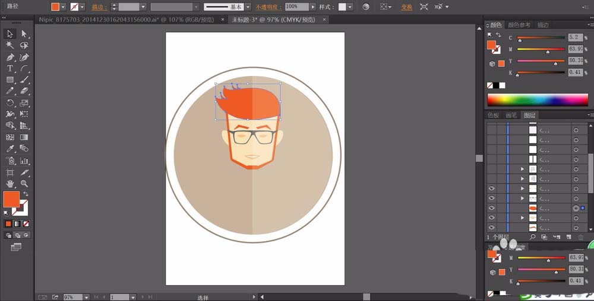This screenshot has width=594, height=301.
Task: Click target circle of the orange hair layer
Action: [x=576, y=208]
